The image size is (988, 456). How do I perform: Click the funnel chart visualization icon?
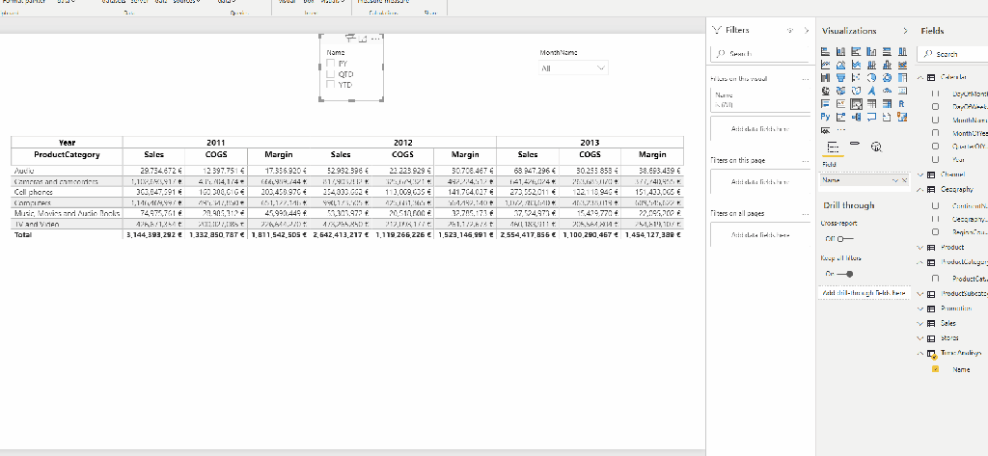coord(842,77)
